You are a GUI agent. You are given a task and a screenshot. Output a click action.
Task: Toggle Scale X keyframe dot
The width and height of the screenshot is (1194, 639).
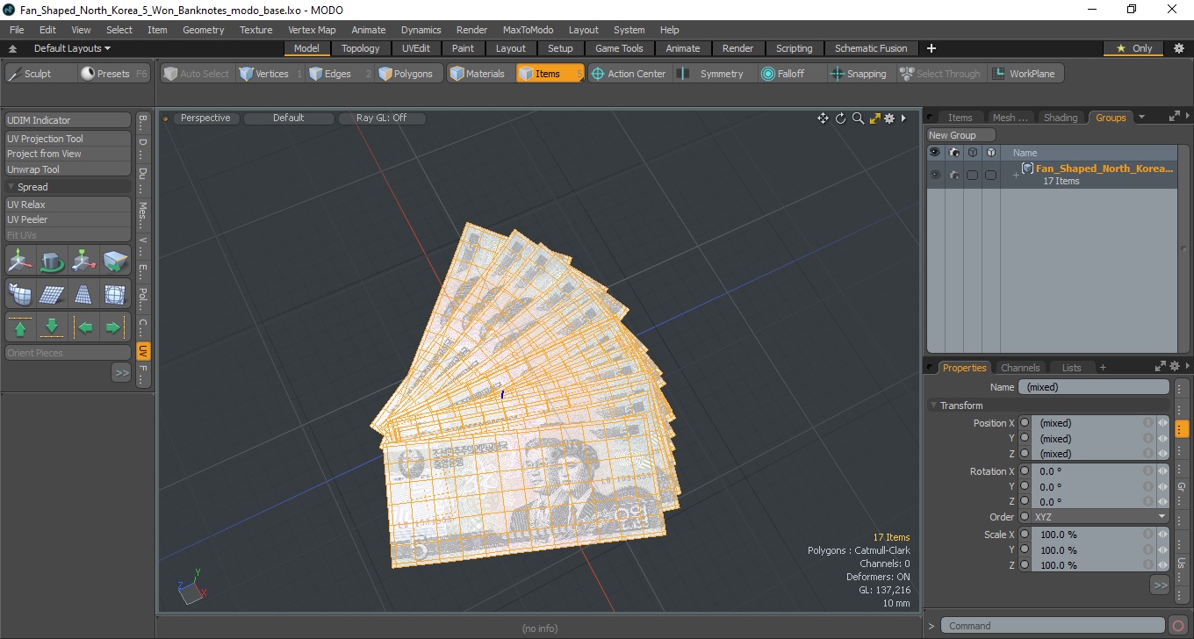pyautogui.click(x=1025, y=535)
